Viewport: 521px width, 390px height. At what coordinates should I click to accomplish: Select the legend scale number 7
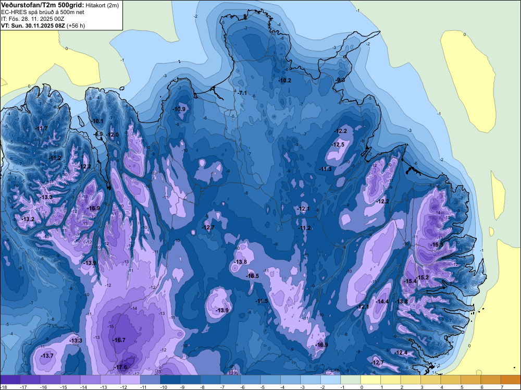click(502, 387)
